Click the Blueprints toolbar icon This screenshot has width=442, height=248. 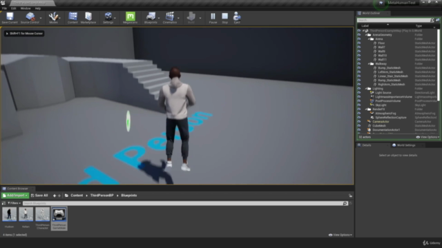click(x=151, y=18)
